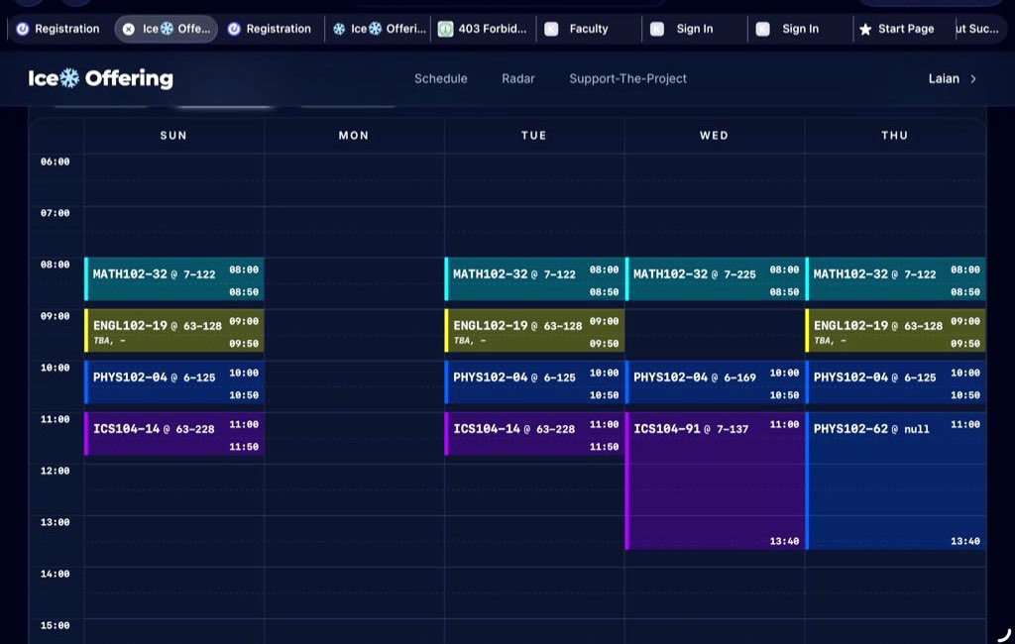Open the Start Page tab
This screenshot has width=1015, height=644.
(898, 29)
